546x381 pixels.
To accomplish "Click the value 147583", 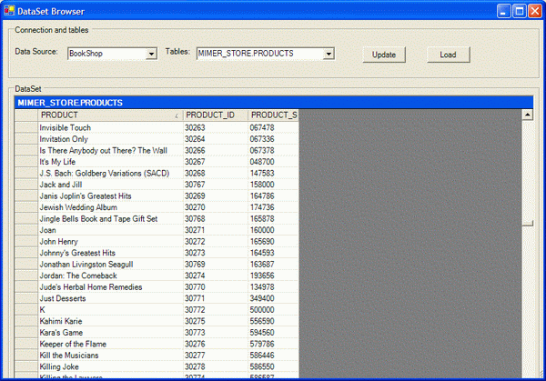I will (x=273, y=173).
